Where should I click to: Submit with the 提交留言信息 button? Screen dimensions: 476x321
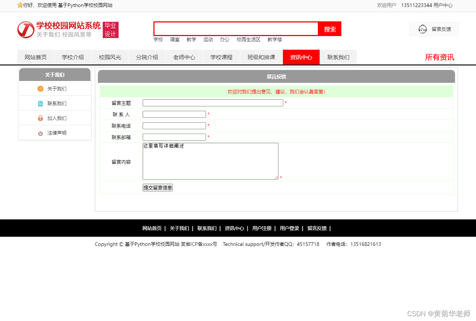[x=158, y=187]
